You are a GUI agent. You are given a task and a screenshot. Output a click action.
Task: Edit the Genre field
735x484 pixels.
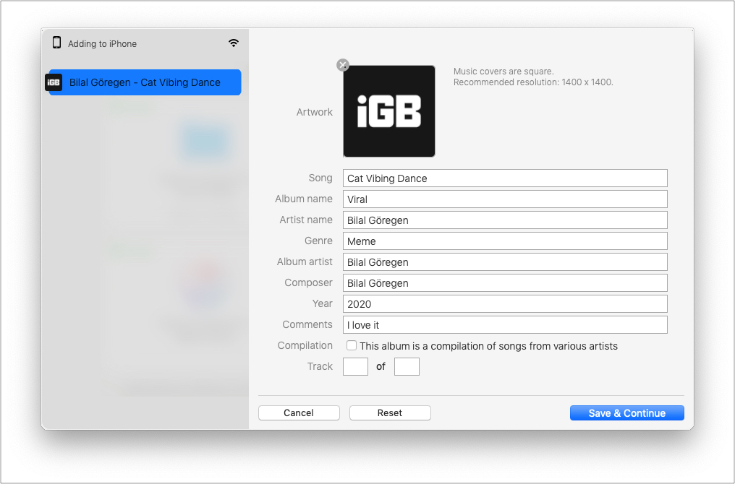[x=505, y=241]
